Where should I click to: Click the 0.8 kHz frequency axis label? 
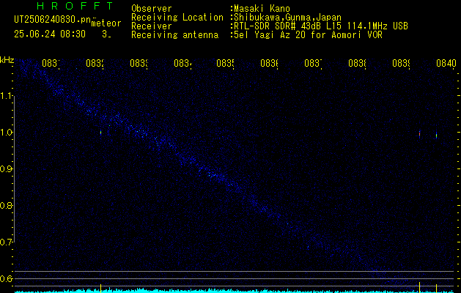6,205
